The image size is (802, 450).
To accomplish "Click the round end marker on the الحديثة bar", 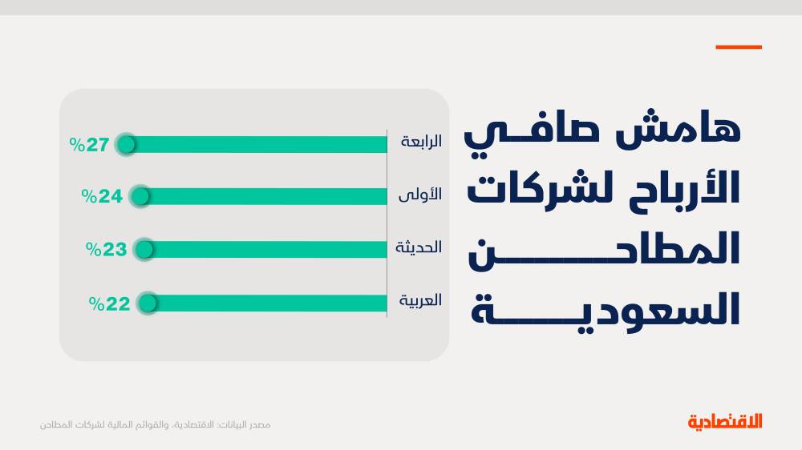I will [x=144, y=249].
